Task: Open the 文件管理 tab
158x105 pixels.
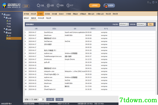Action: coord(68,14)
